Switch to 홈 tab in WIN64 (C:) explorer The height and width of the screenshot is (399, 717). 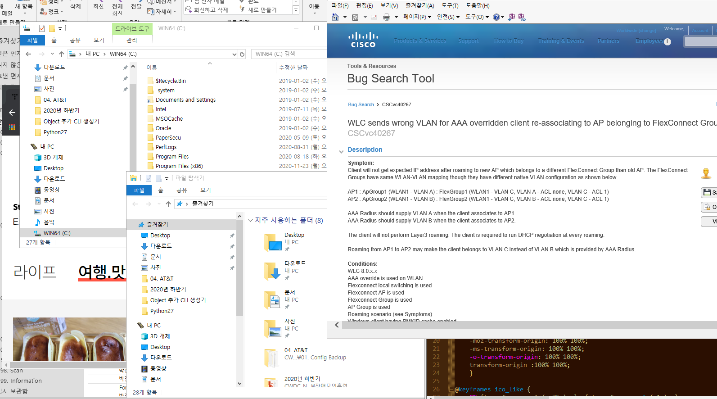pos(54,41)
